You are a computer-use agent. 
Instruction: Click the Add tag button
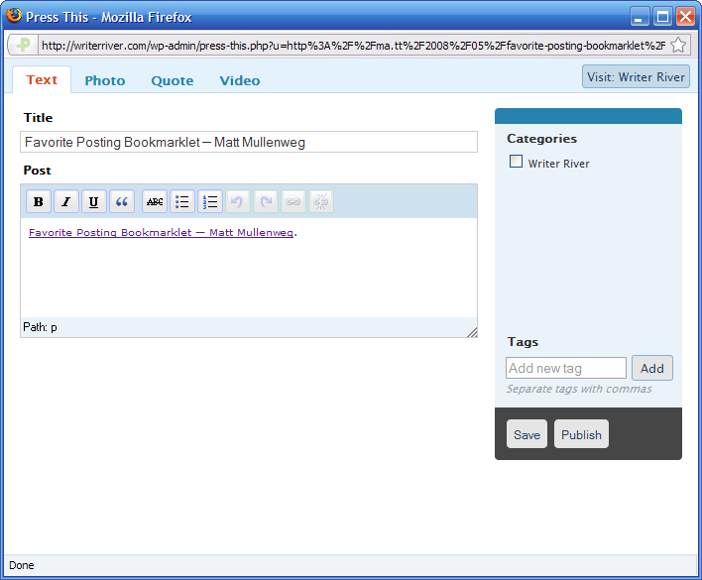point(651,368)
